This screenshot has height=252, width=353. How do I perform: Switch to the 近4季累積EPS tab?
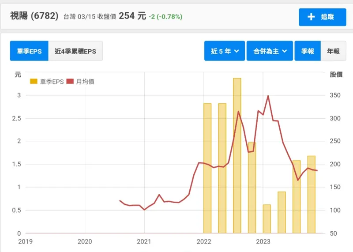click(x=75, y=51)
